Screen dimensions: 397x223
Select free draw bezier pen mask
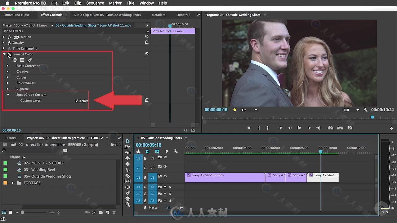[30, 60]
